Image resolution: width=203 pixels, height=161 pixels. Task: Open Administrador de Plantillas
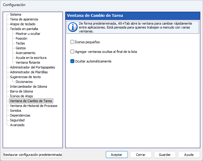[x=29, y=72]
